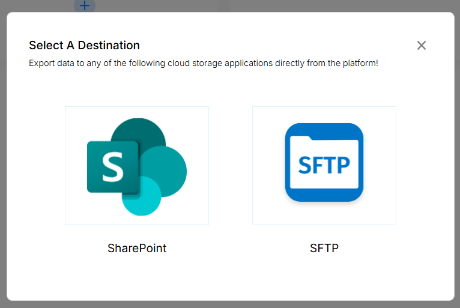Click the Select A Destination heading
Viewport: 460px width, 308px height.
[84, 45]
